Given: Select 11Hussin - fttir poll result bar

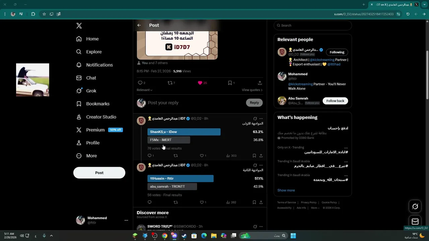Looking at the screenshot, I should [x=181, y=178].
